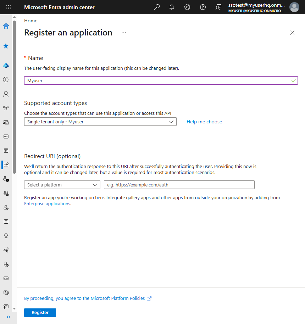Image resolution: width=305 pixels, height=324 pixels.
Task: Open the Select a platform dropdown
Action: pos(62,185)
